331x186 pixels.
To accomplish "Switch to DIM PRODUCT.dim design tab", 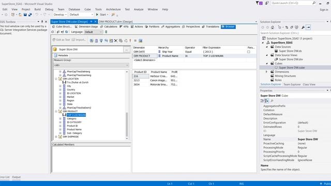I will click(116, 22).
